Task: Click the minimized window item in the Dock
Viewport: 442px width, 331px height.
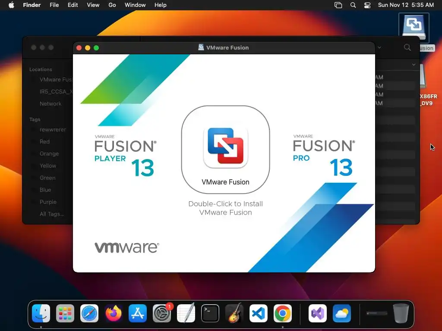Action: click(x=376, y=313)
